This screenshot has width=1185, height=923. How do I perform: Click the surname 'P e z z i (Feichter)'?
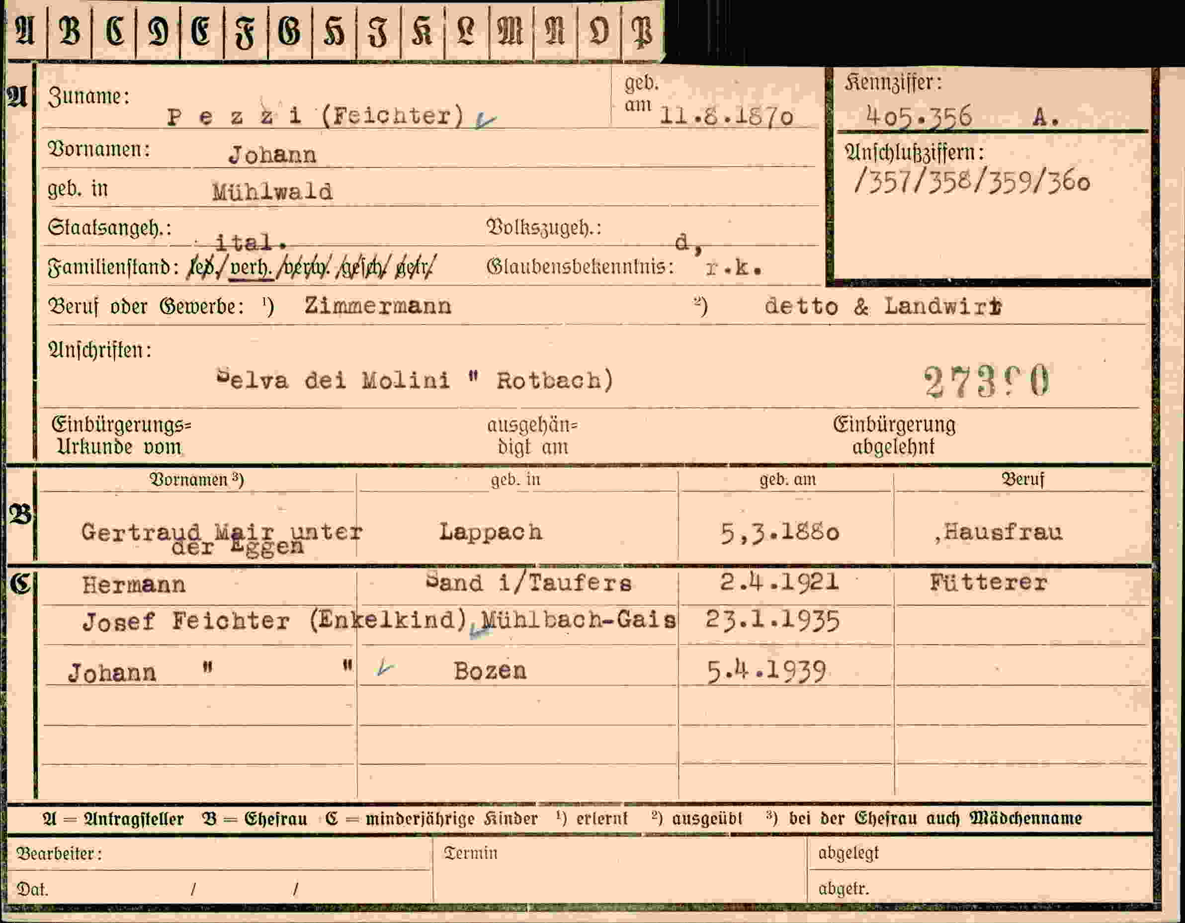tap(316, 116)
